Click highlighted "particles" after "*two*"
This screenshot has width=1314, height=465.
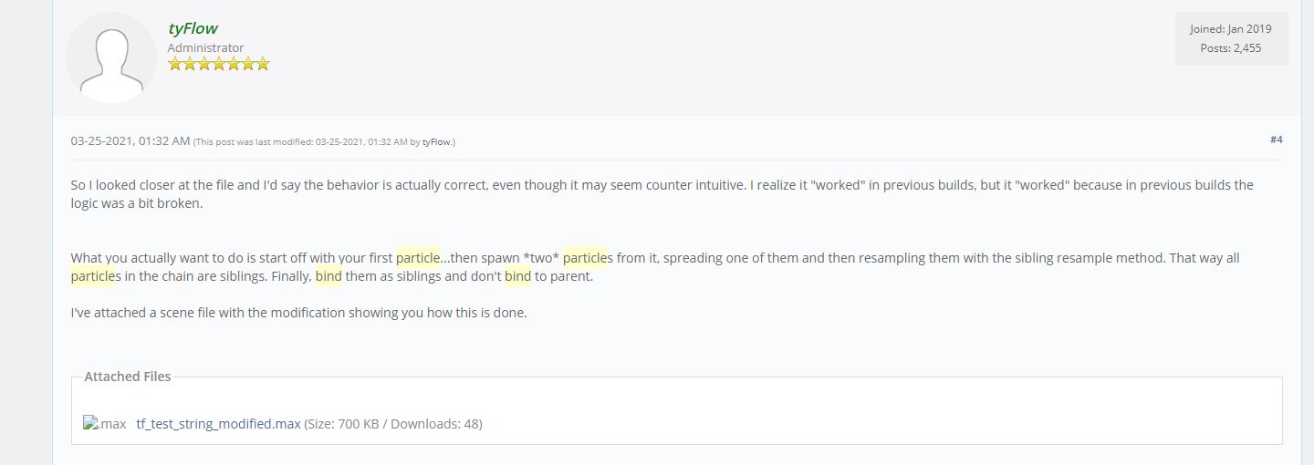[585, 258]
